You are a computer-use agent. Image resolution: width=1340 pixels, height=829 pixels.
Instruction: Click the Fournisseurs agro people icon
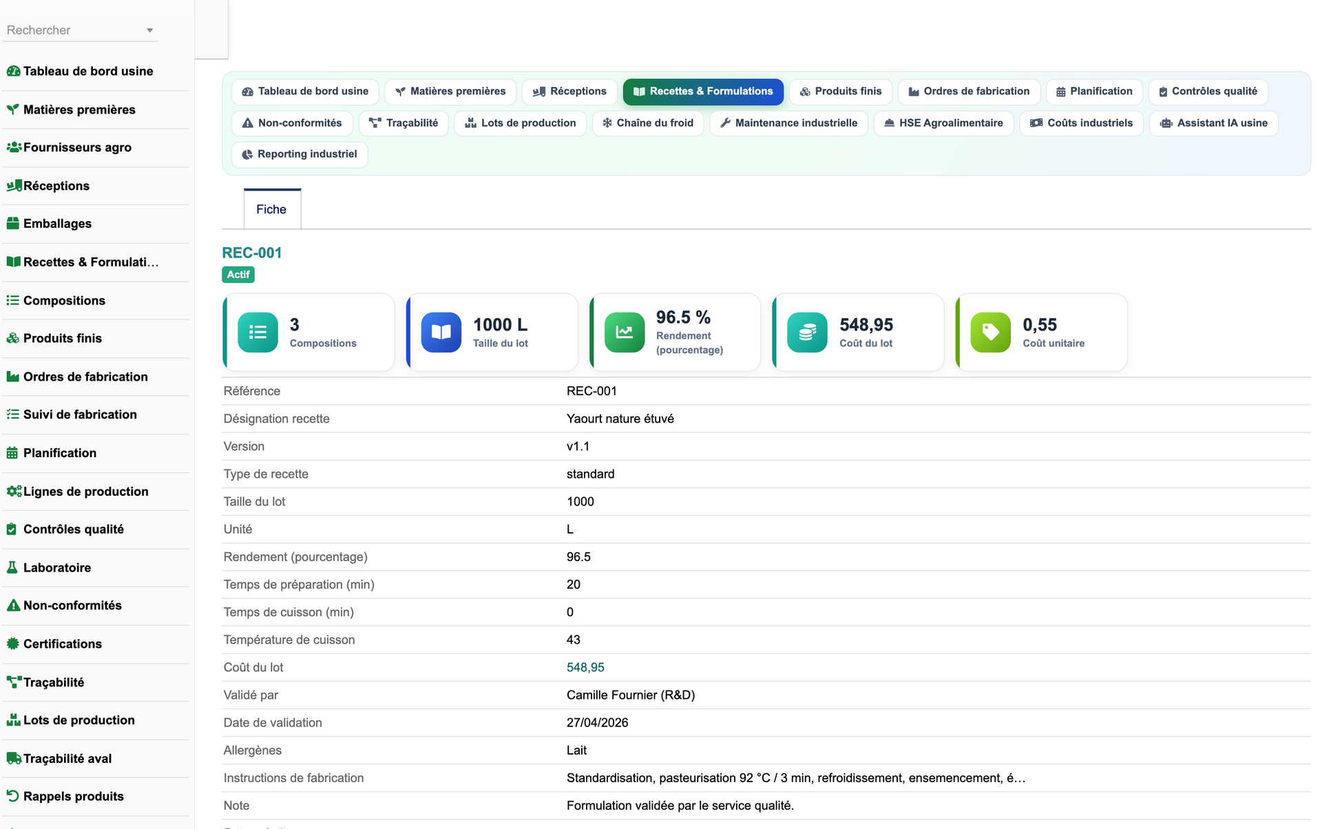click(13, 147)
